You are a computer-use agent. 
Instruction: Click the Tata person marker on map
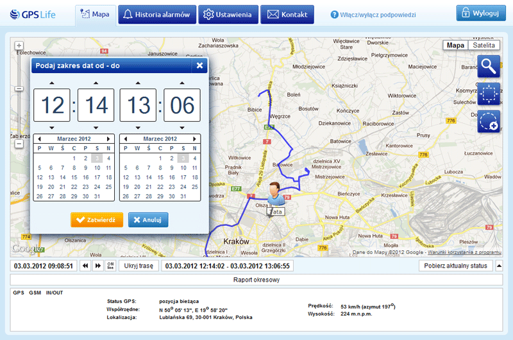[275, 194]
